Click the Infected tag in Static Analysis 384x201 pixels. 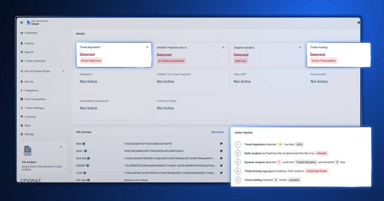(x=322, y=153)
